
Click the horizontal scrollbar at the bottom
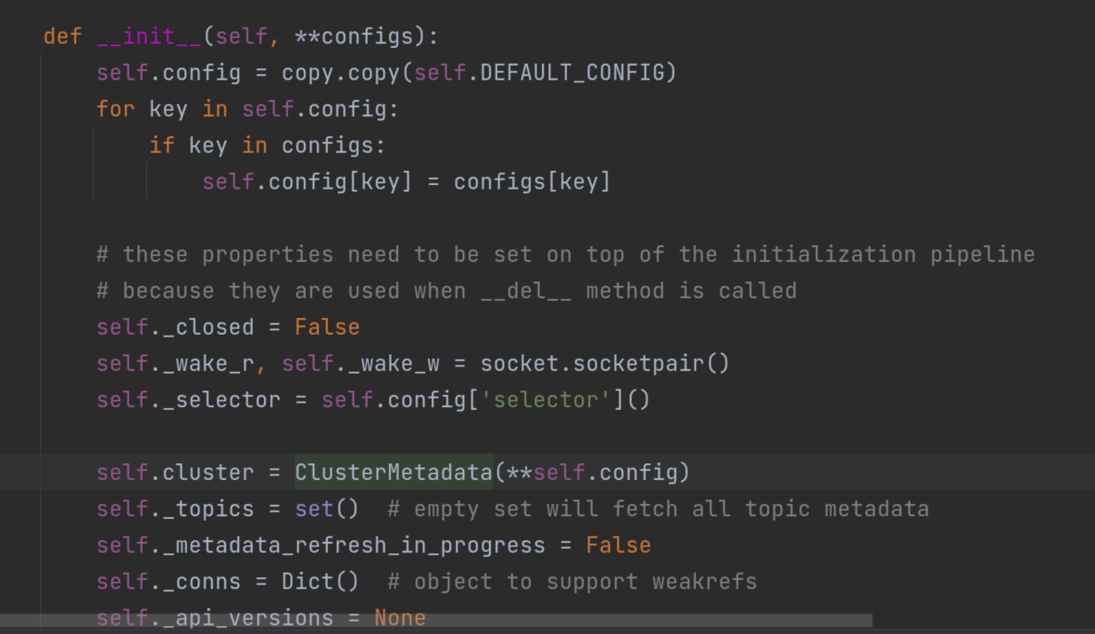(x=436, y=621)
